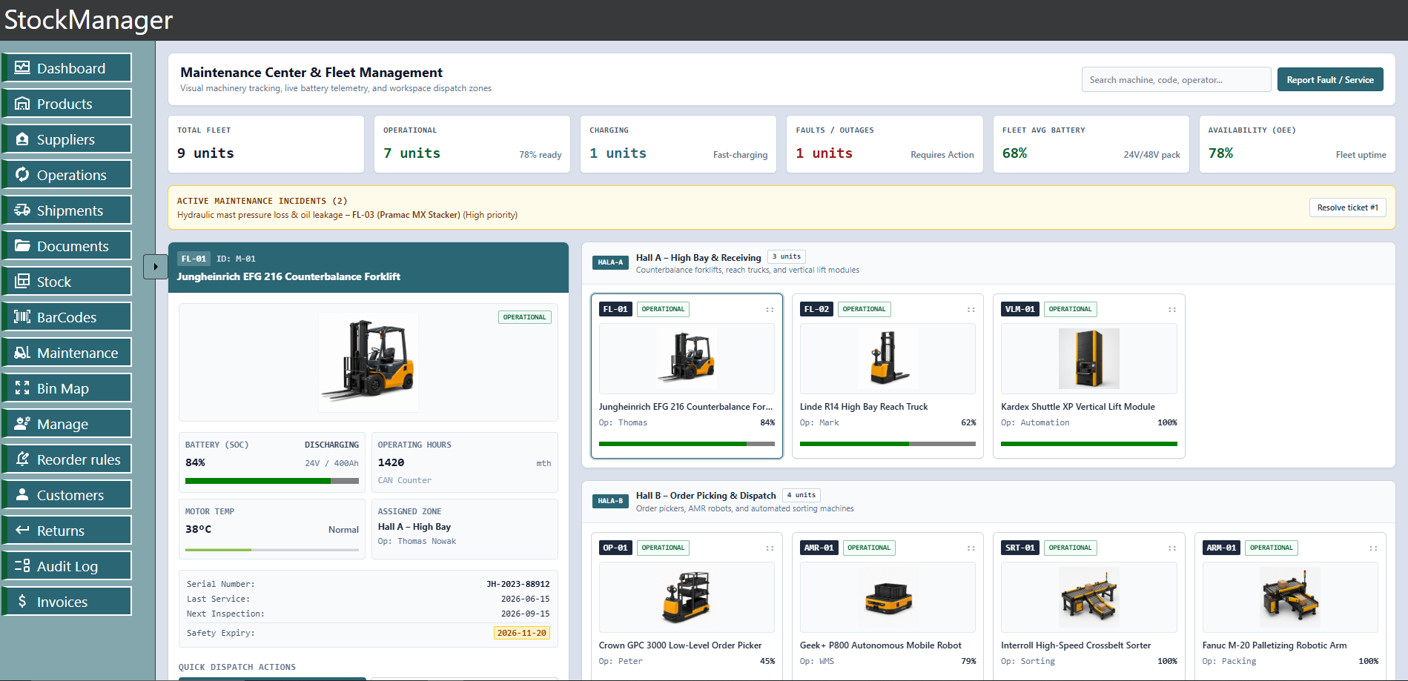Viewport: 1408px width, 681px height.
Task: Click the Report Fault / Service button
Action: coord(1330,79)
